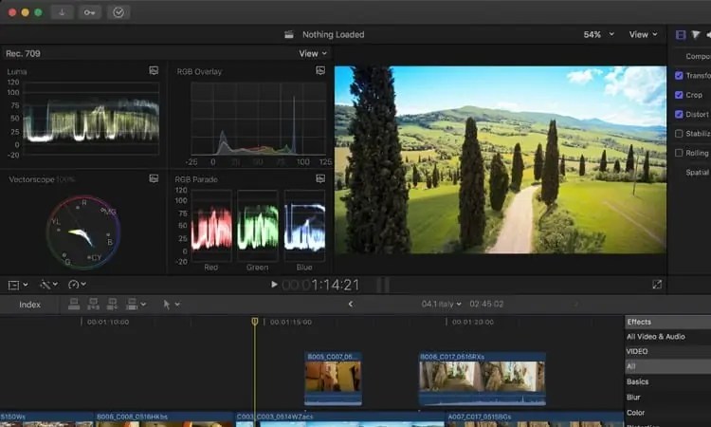Select the B005_C007 clip thumbnail

click(334, 377)
